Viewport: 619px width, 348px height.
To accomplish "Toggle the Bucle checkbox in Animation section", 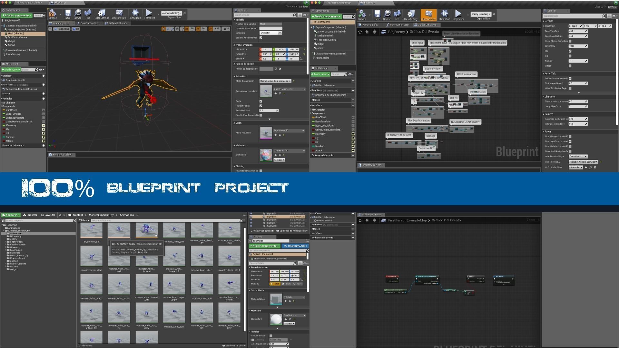I will 261,101.
